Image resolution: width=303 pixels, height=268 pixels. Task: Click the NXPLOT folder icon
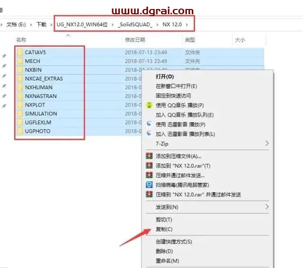(20, 105)
